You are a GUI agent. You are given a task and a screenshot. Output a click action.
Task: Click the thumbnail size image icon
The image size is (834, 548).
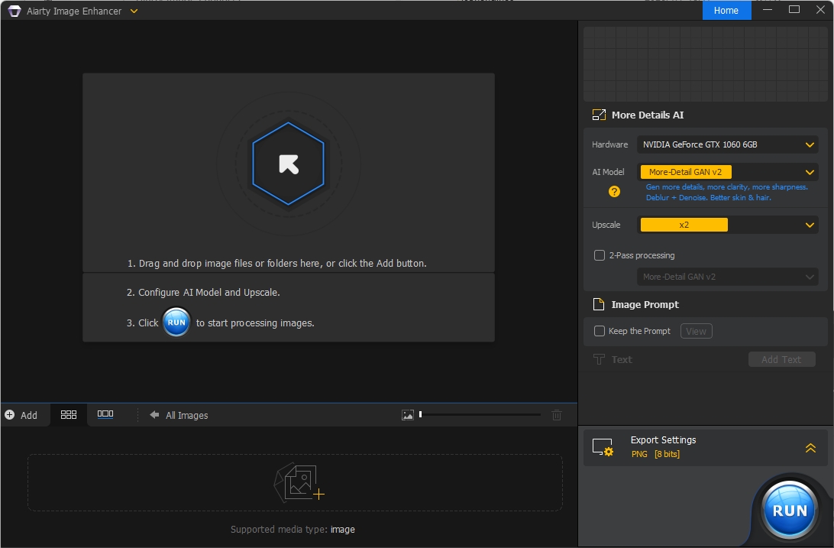pyautogui.click(x=408, y=415)
